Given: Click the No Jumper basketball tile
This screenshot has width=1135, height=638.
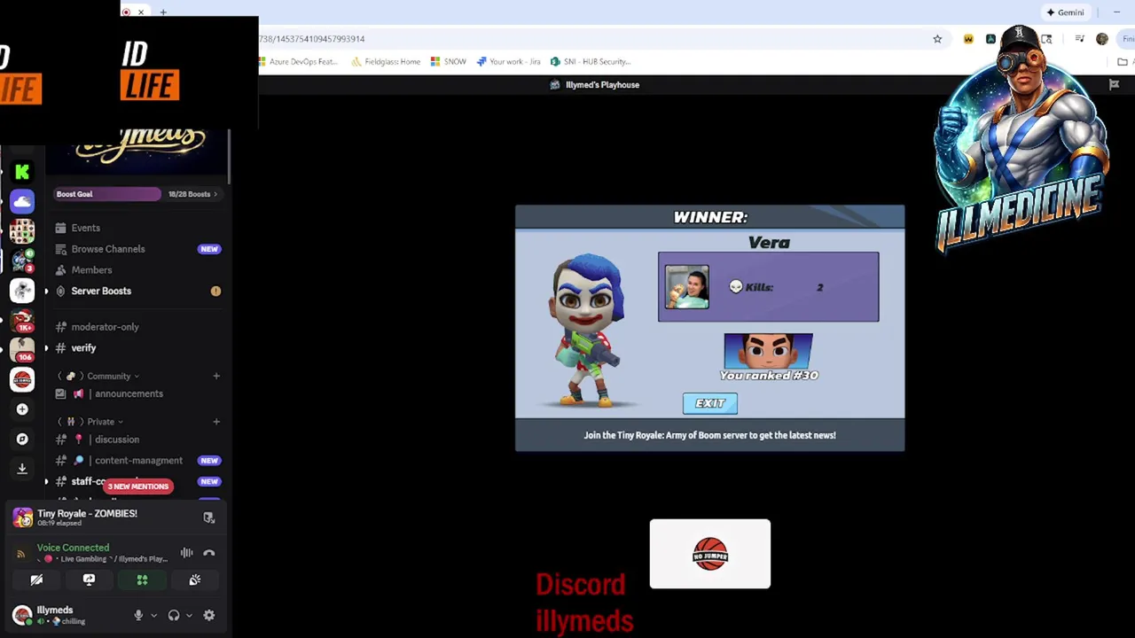Looking at the screenshot, I should click(x=710, y=554).
